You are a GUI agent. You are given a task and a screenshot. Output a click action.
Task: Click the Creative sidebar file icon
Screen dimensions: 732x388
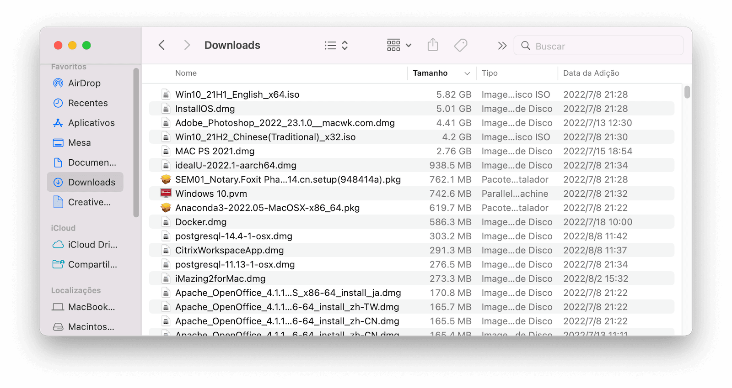(x=58, y=202)
